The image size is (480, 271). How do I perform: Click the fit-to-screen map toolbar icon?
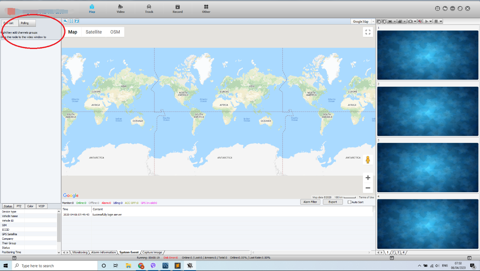coord(71,21)
